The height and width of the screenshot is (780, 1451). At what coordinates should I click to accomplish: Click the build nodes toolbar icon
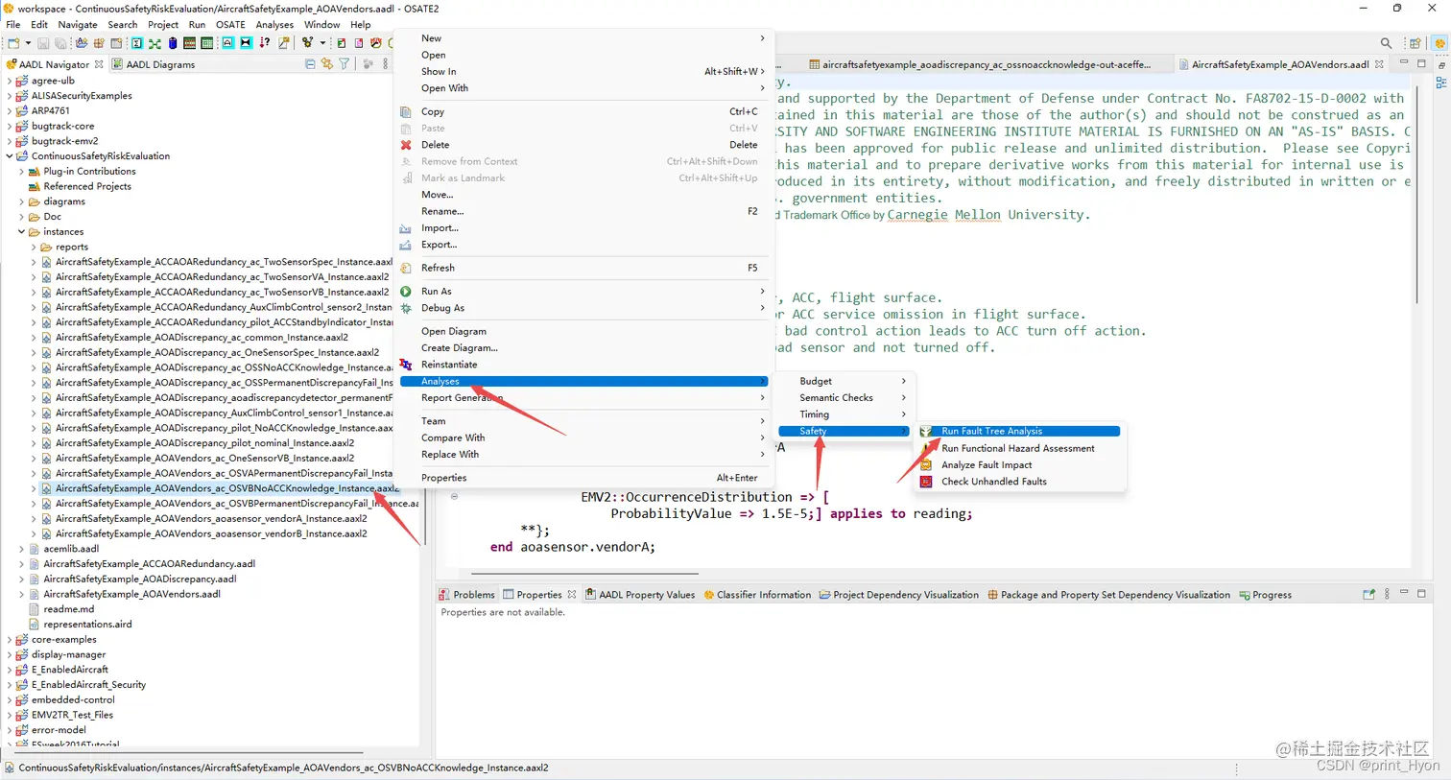pyautogui.click(x=307, y=43)
